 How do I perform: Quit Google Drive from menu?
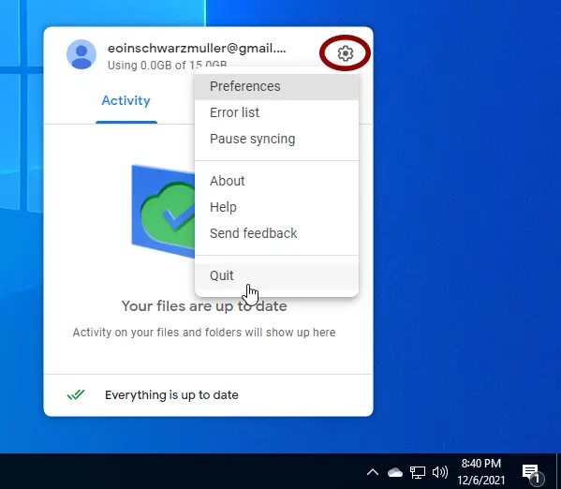276,275
